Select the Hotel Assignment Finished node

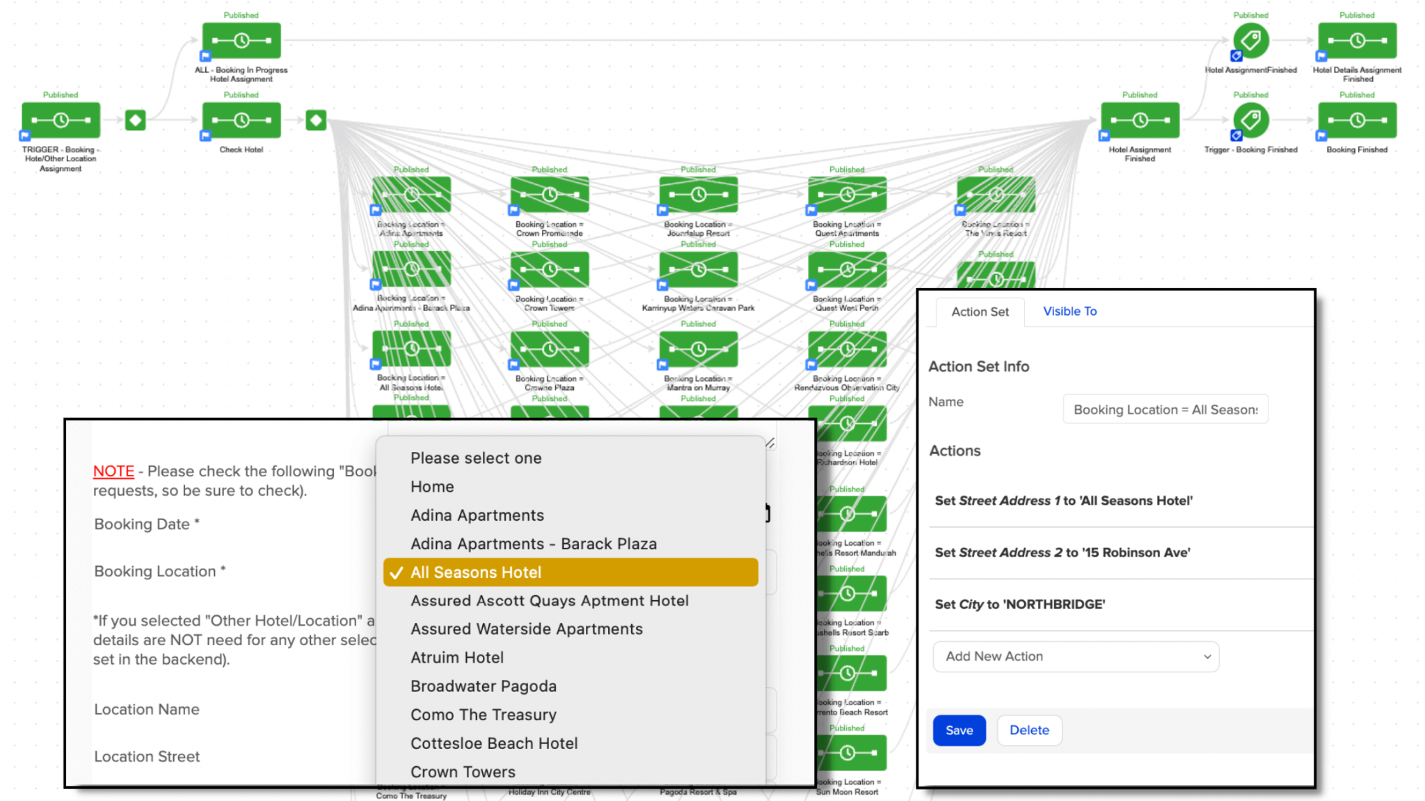click(1139, 120)
